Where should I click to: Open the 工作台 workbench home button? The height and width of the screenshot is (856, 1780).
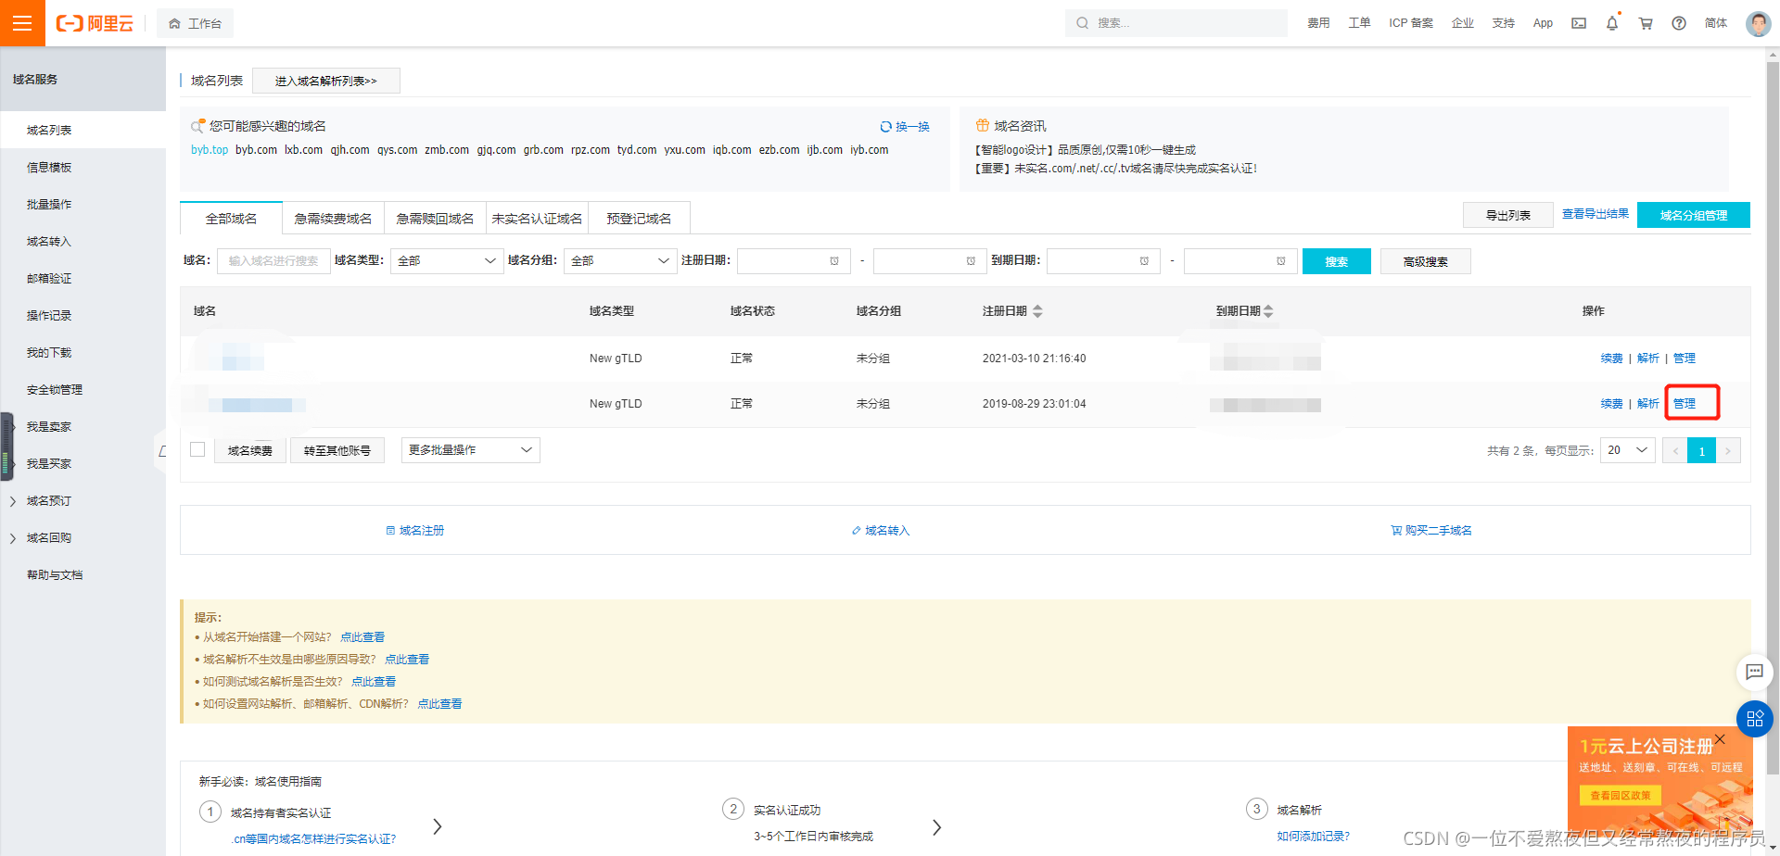195,23
